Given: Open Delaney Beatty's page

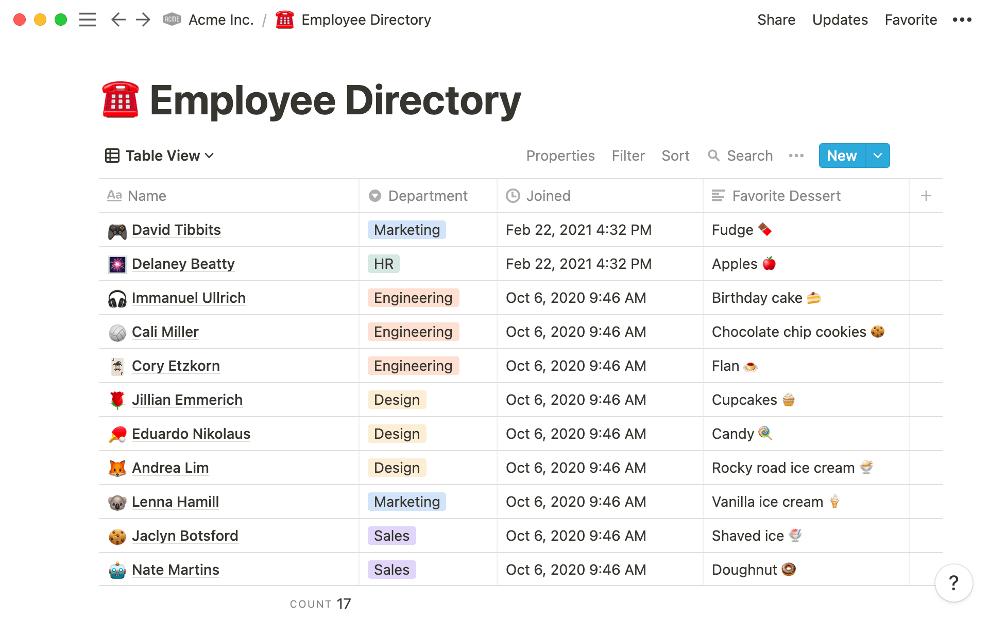Looking at the screenshot, I should pos(183,264).
